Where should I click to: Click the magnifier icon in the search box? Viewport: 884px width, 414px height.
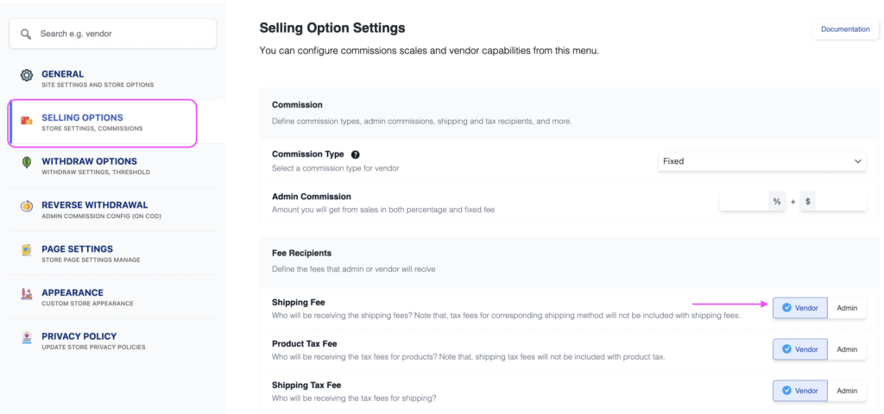25,34
